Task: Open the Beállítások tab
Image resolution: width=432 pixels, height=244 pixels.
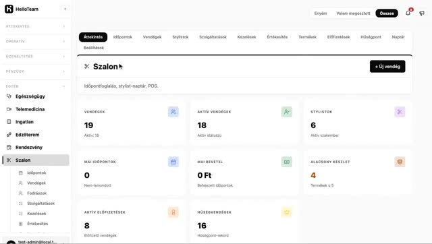Action: pos(94,48)
